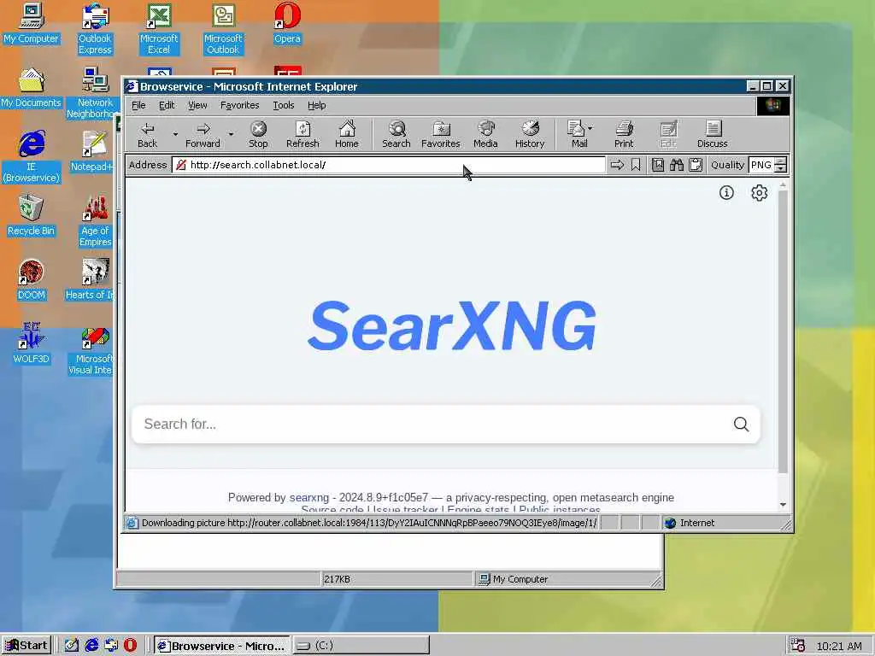Go to the Home page
The height and width of the screenshot is (656, 875).
pyautogui.click(x=347, y=134)
